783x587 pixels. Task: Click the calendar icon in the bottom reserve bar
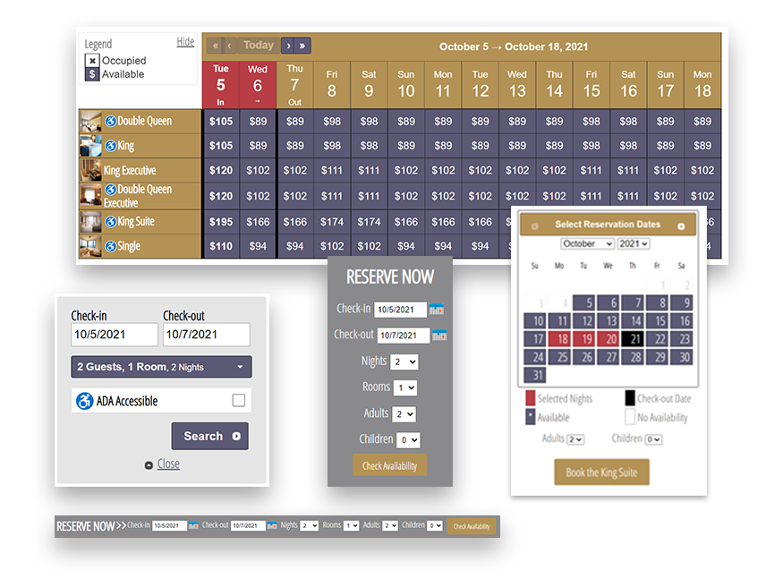point(195,526)
